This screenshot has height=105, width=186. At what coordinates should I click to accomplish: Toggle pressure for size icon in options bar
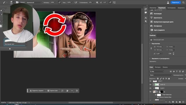point(110,2)
